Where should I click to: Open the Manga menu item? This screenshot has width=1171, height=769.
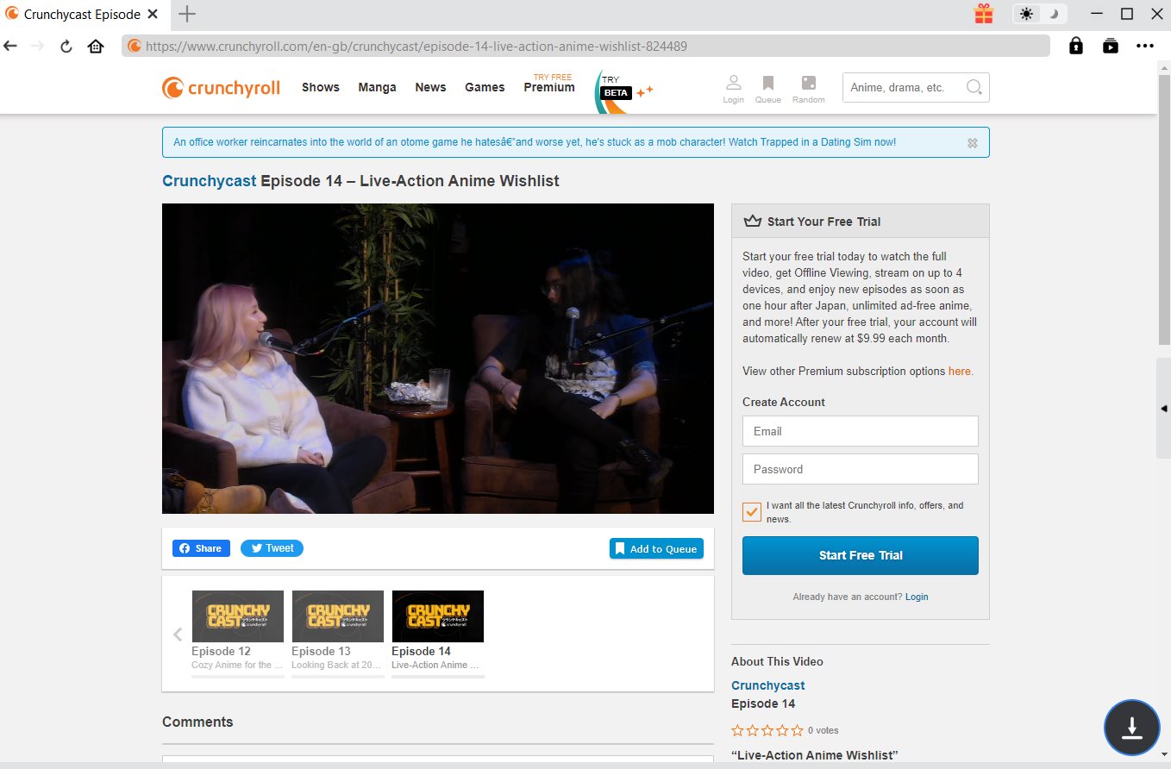pos(377,87)
